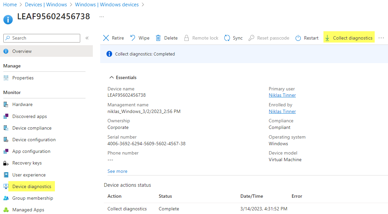Click the Sync circular arrows icon
The height and width of the screenshot is (214, 388).
(227, 38)
